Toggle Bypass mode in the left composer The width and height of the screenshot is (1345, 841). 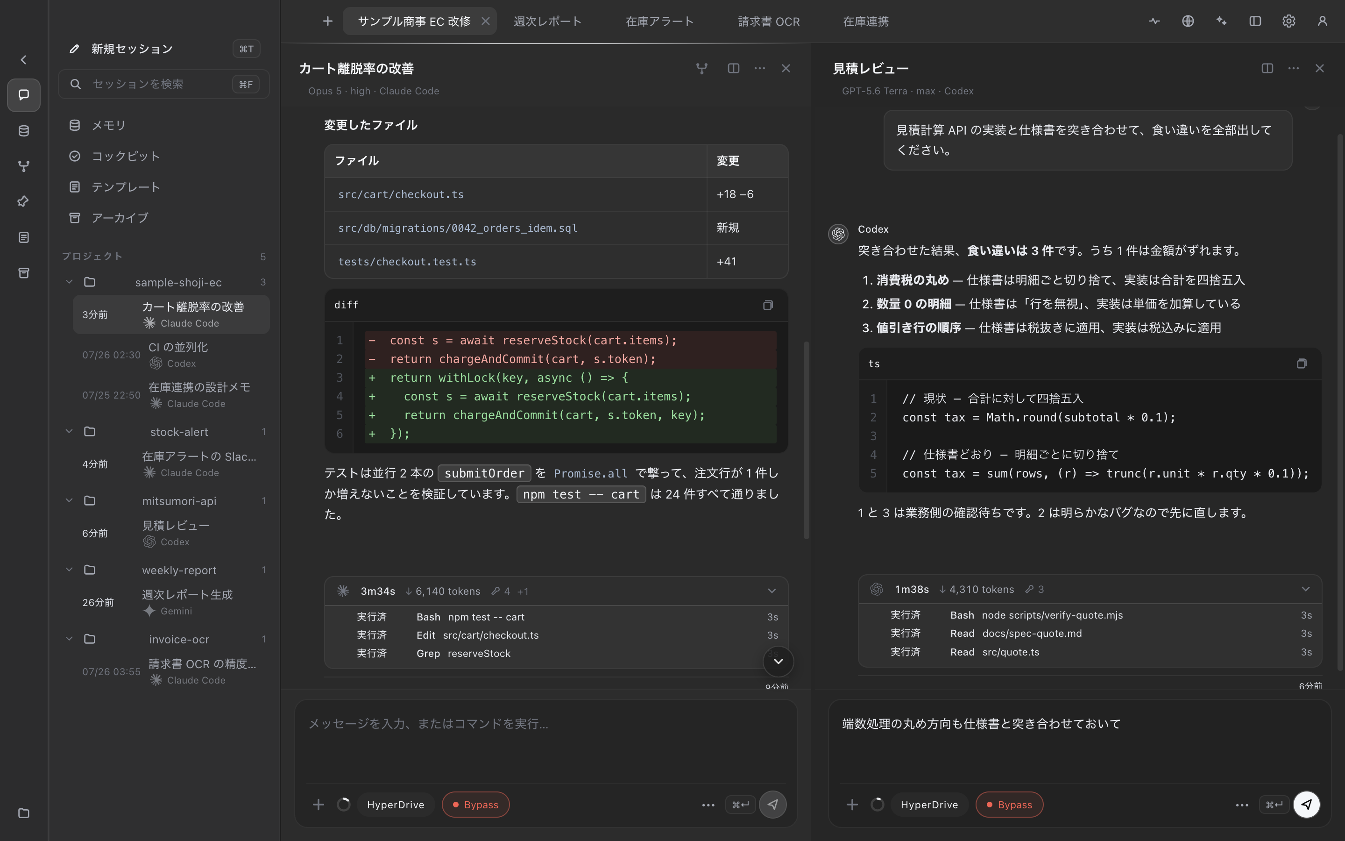coord(476,804)
